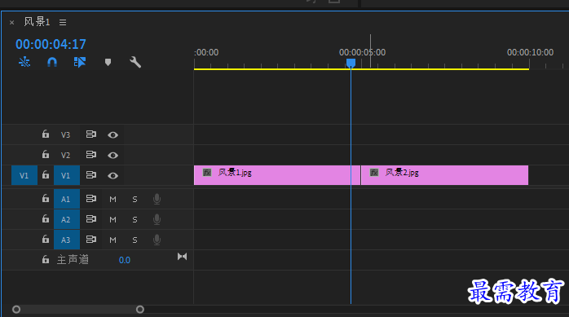This screenshot has height=317, width=569.
Task: Add a marker with the marker icon
Action: tap(108, 62)
